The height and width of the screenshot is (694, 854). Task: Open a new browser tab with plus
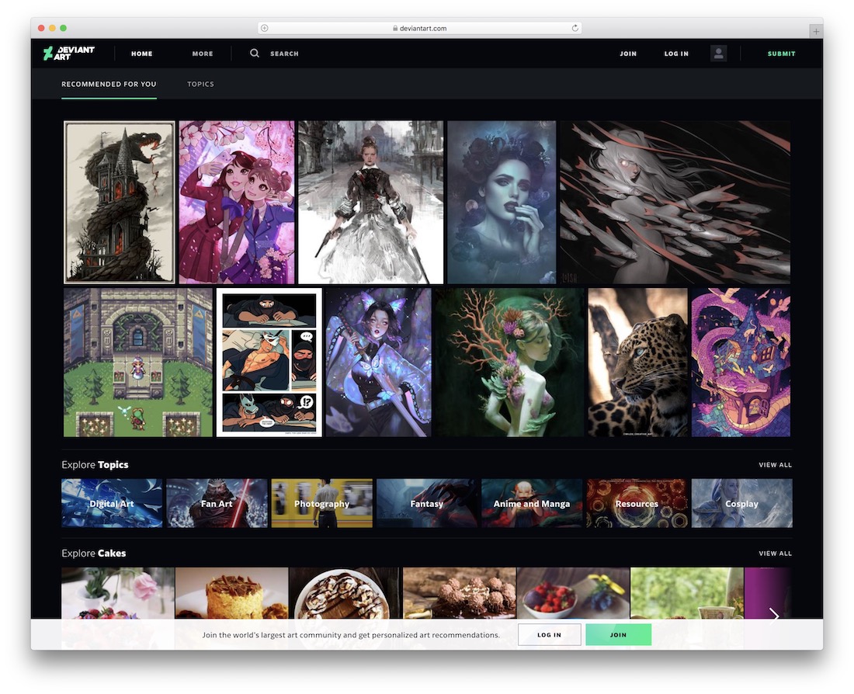pyautogui.click(x=816, y=32)
